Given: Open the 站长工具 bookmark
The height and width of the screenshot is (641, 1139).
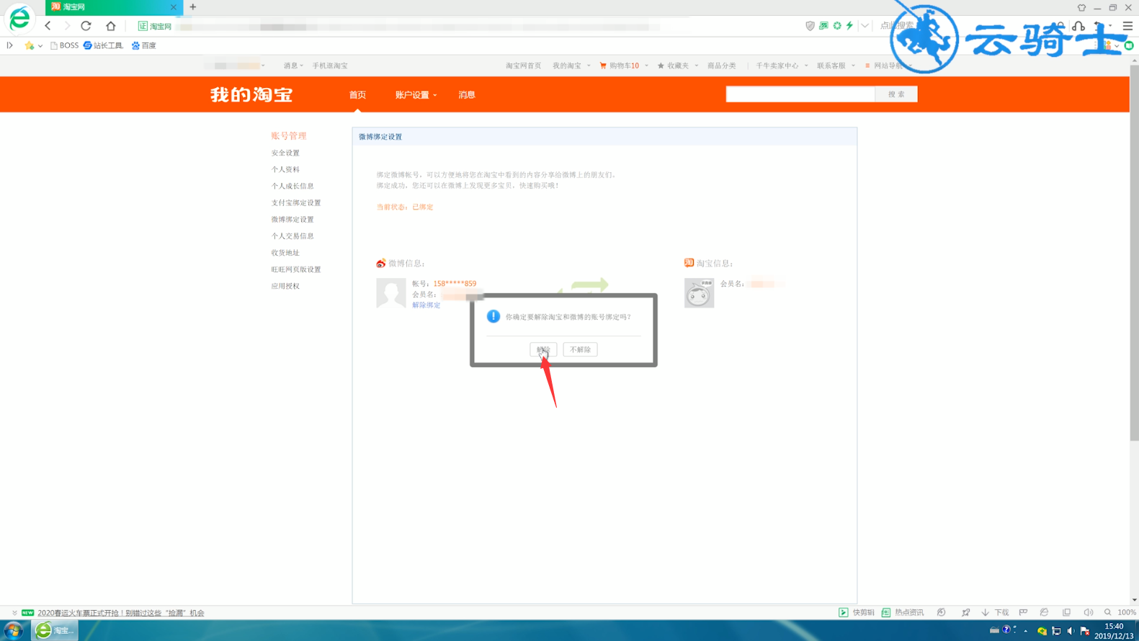Looking at the screenshot, I should [x=103, y=45].
